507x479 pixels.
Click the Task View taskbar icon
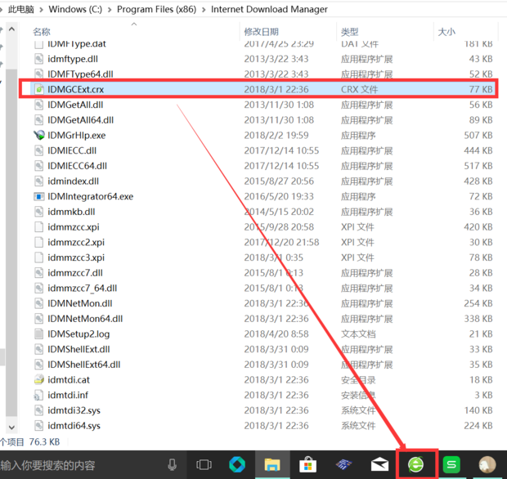[x=204, y=464]
